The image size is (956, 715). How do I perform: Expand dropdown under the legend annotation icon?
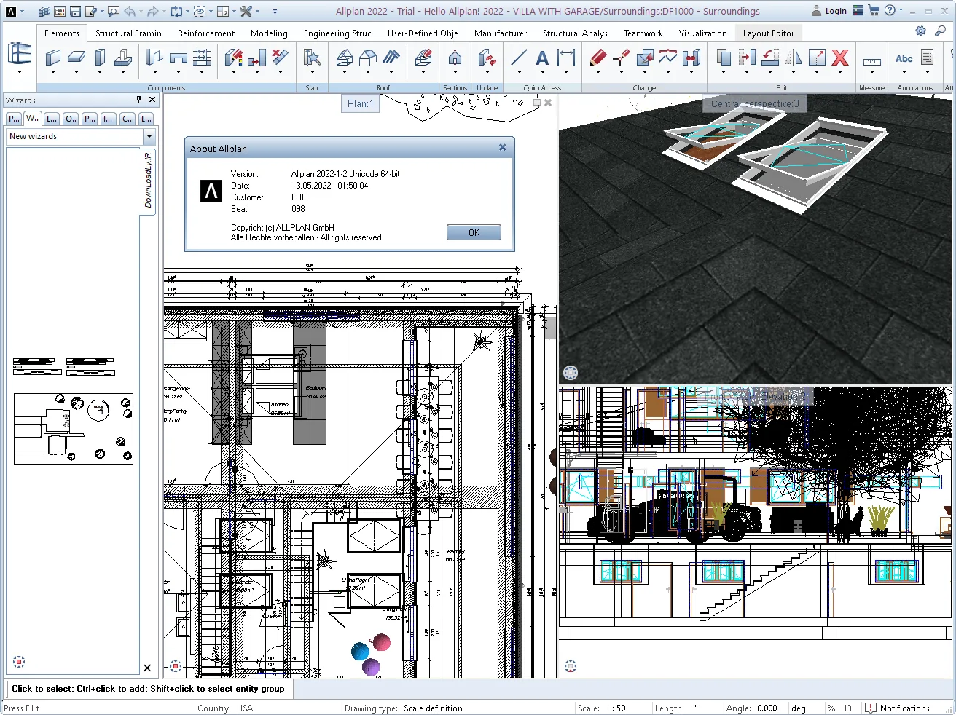(x=927, y=72)
